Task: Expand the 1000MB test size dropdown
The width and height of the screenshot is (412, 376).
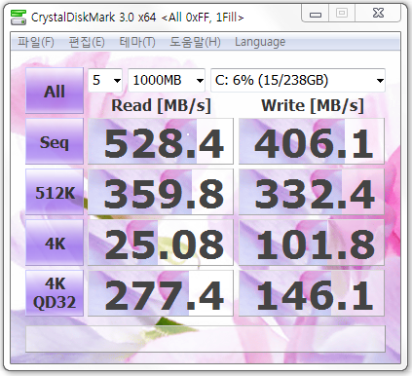Action: (x=167, y=80)
